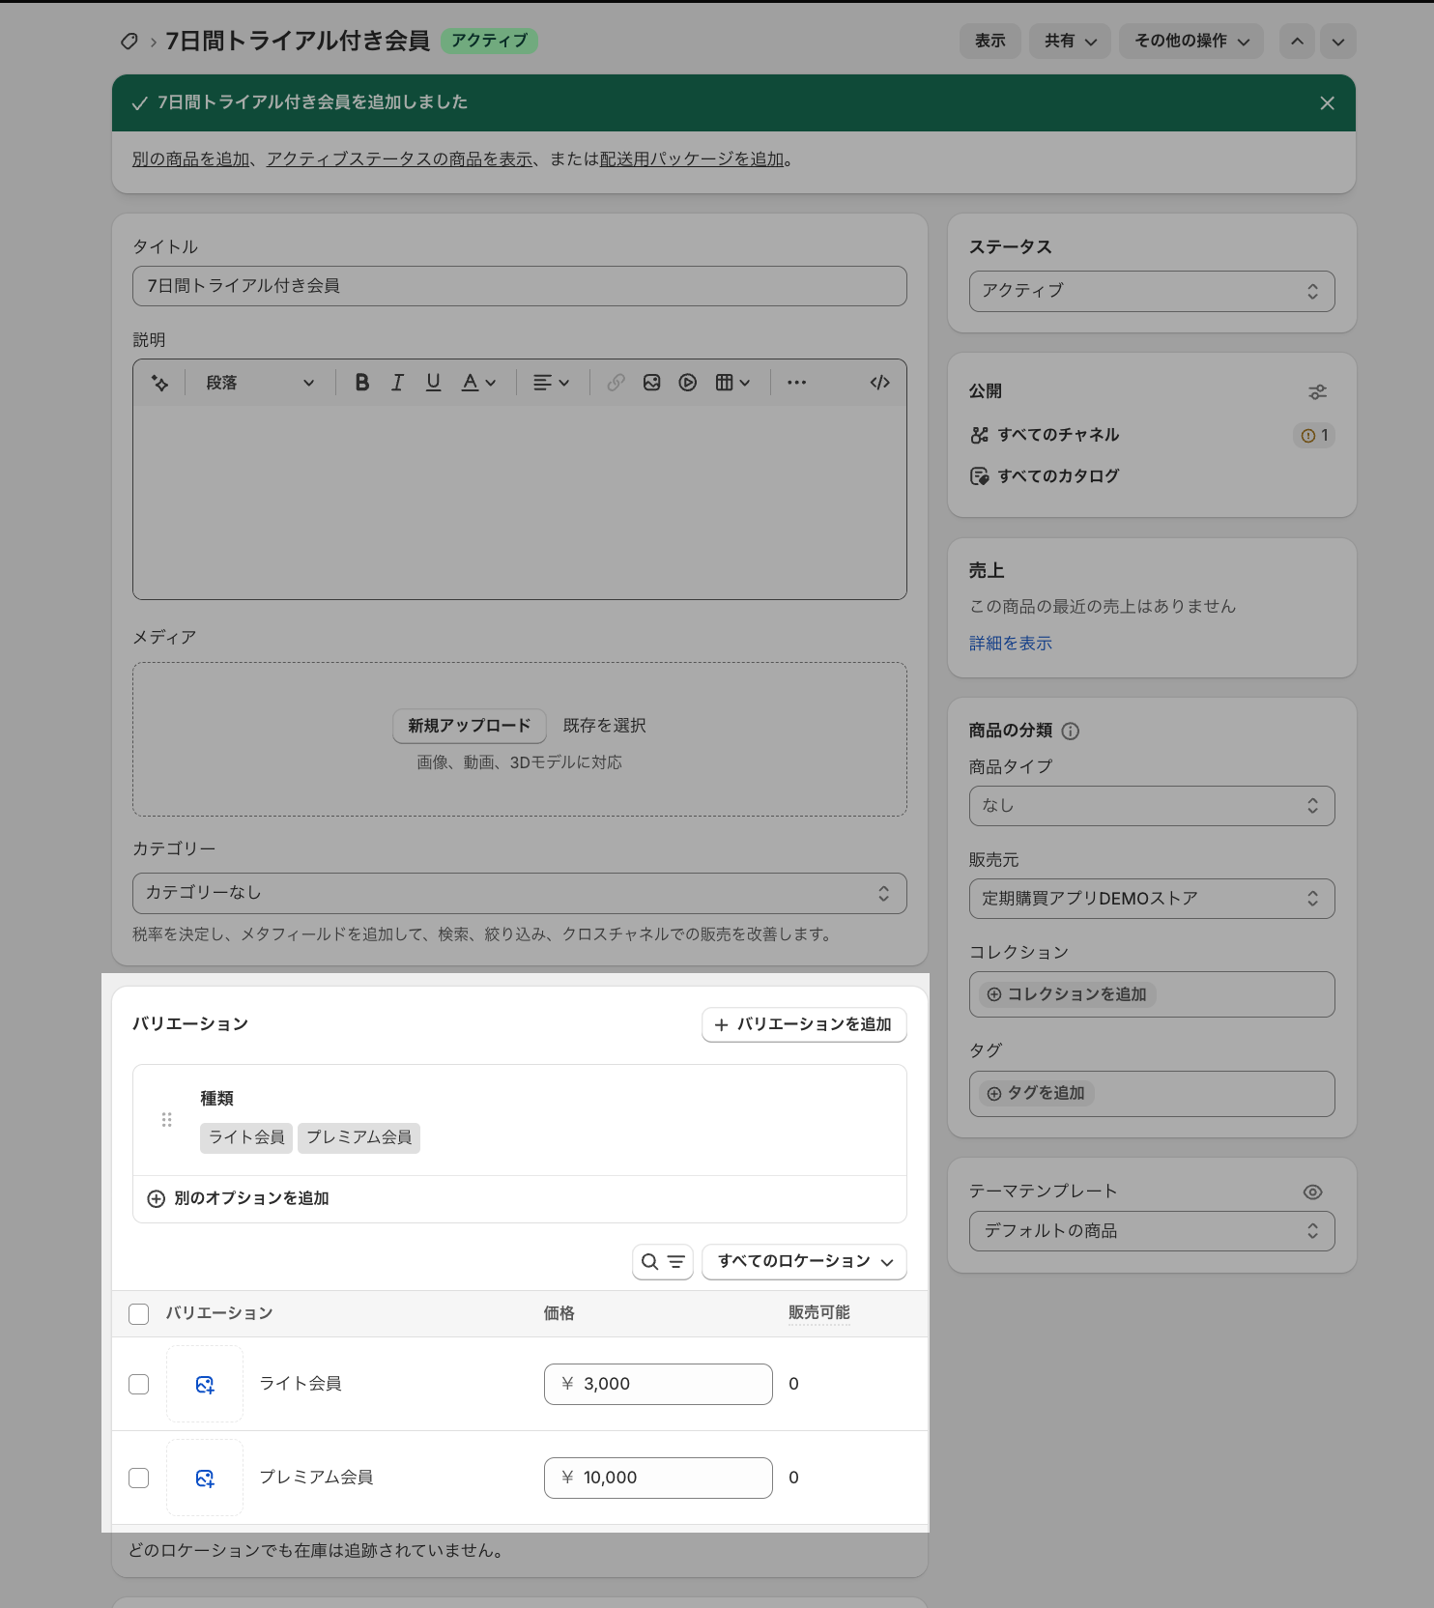This screenshot has width=1434, height=1608.
Task: Add image for ライト会員 variant
Action: pos(205,1385)
